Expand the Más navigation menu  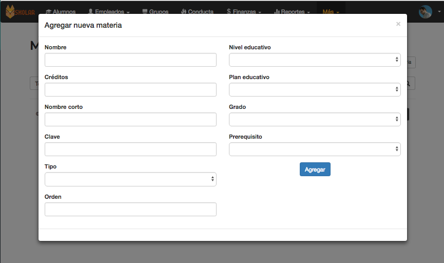pyautogui.click(x=331, y=12)
